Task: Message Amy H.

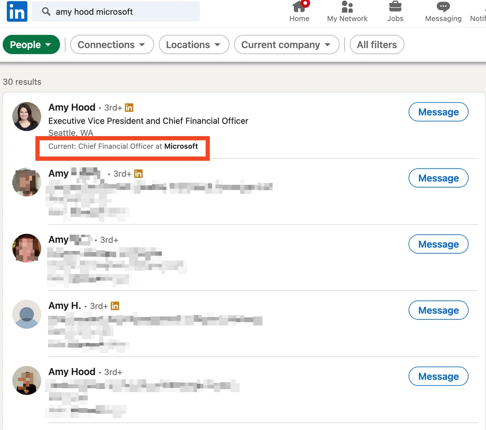Action: pyautogui.click(x=438, y=310)
